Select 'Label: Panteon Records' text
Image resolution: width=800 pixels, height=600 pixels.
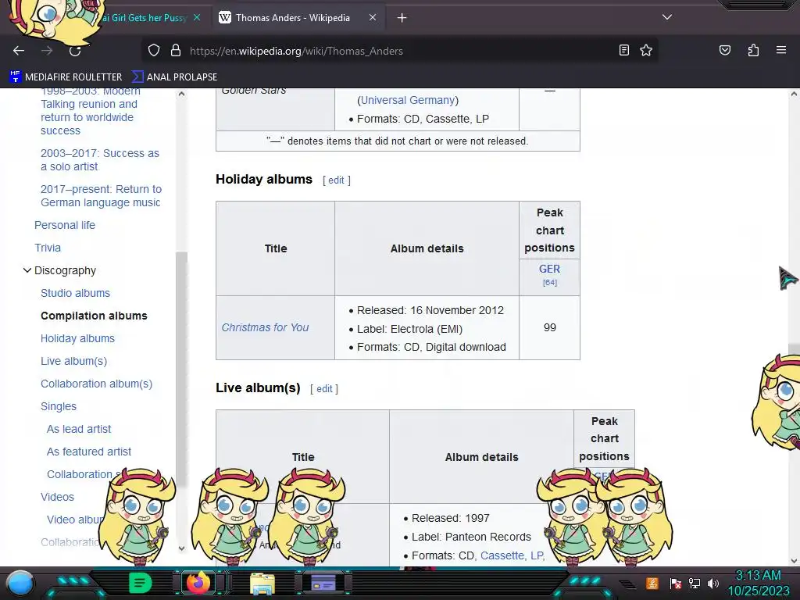click(471, 537)
